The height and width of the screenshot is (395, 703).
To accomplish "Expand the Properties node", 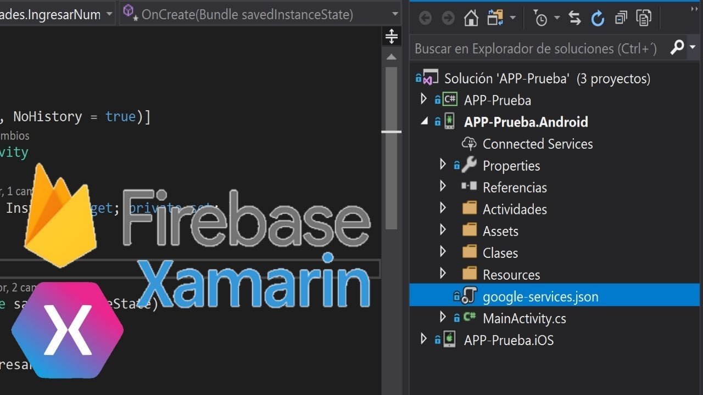I will tap(443, 165).
